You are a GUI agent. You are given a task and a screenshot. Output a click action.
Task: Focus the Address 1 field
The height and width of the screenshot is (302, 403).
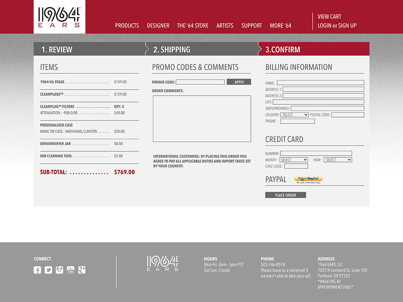point(323,89)
